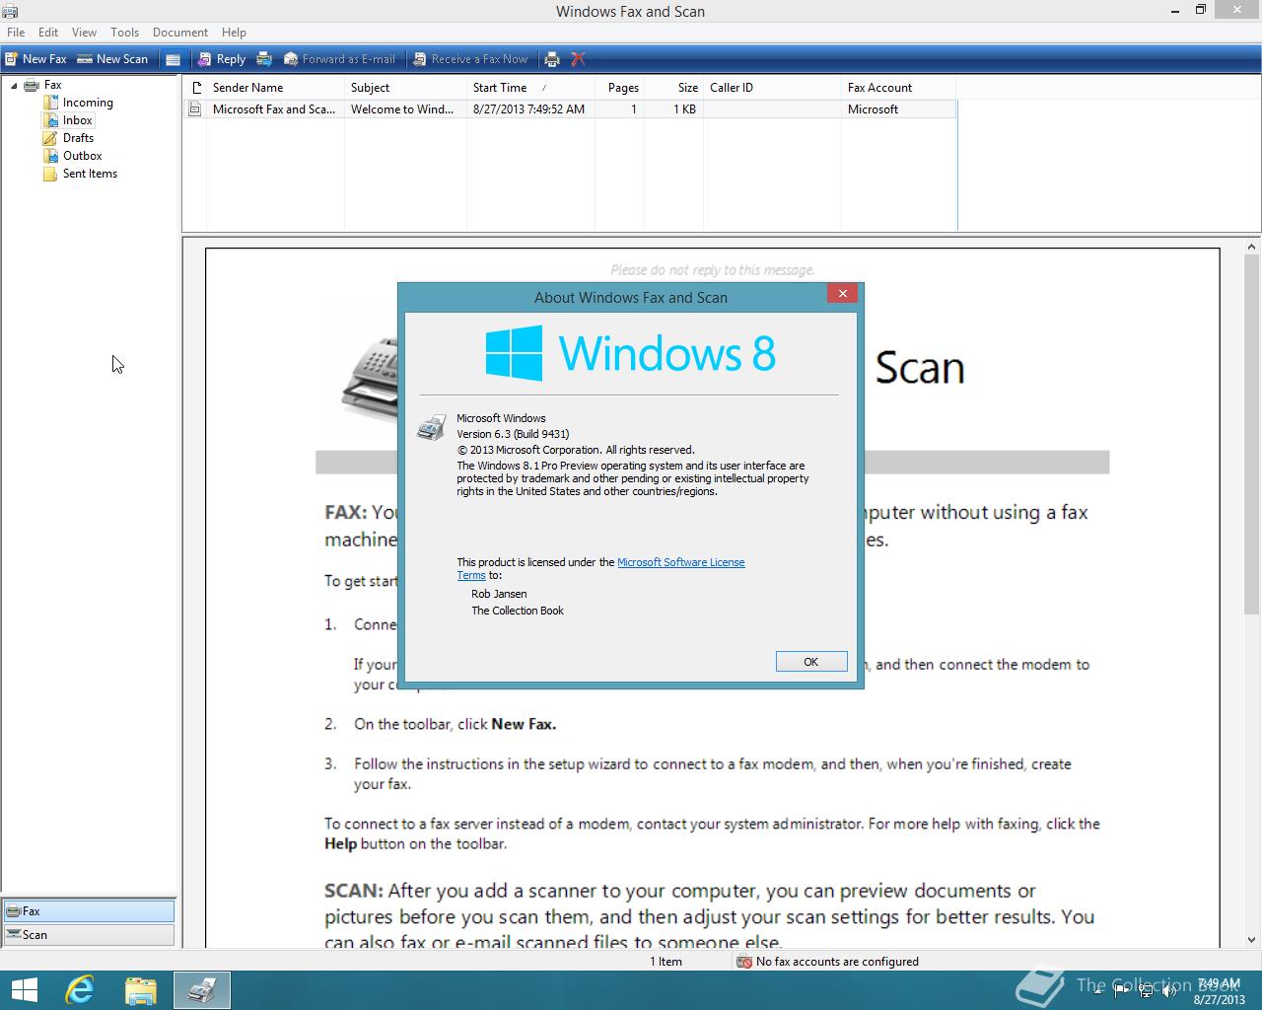Image resolution: width=1262 pixels, height=1010 pixels.
Task: Click Forward as E-mail in toolbar
Action: coord(339,59)
